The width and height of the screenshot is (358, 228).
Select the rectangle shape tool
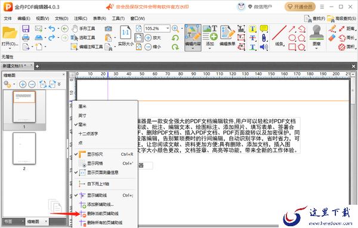tap(292, 47)
